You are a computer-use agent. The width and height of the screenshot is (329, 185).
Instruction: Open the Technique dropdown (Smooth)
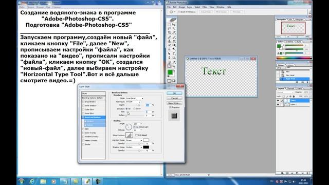133,102
